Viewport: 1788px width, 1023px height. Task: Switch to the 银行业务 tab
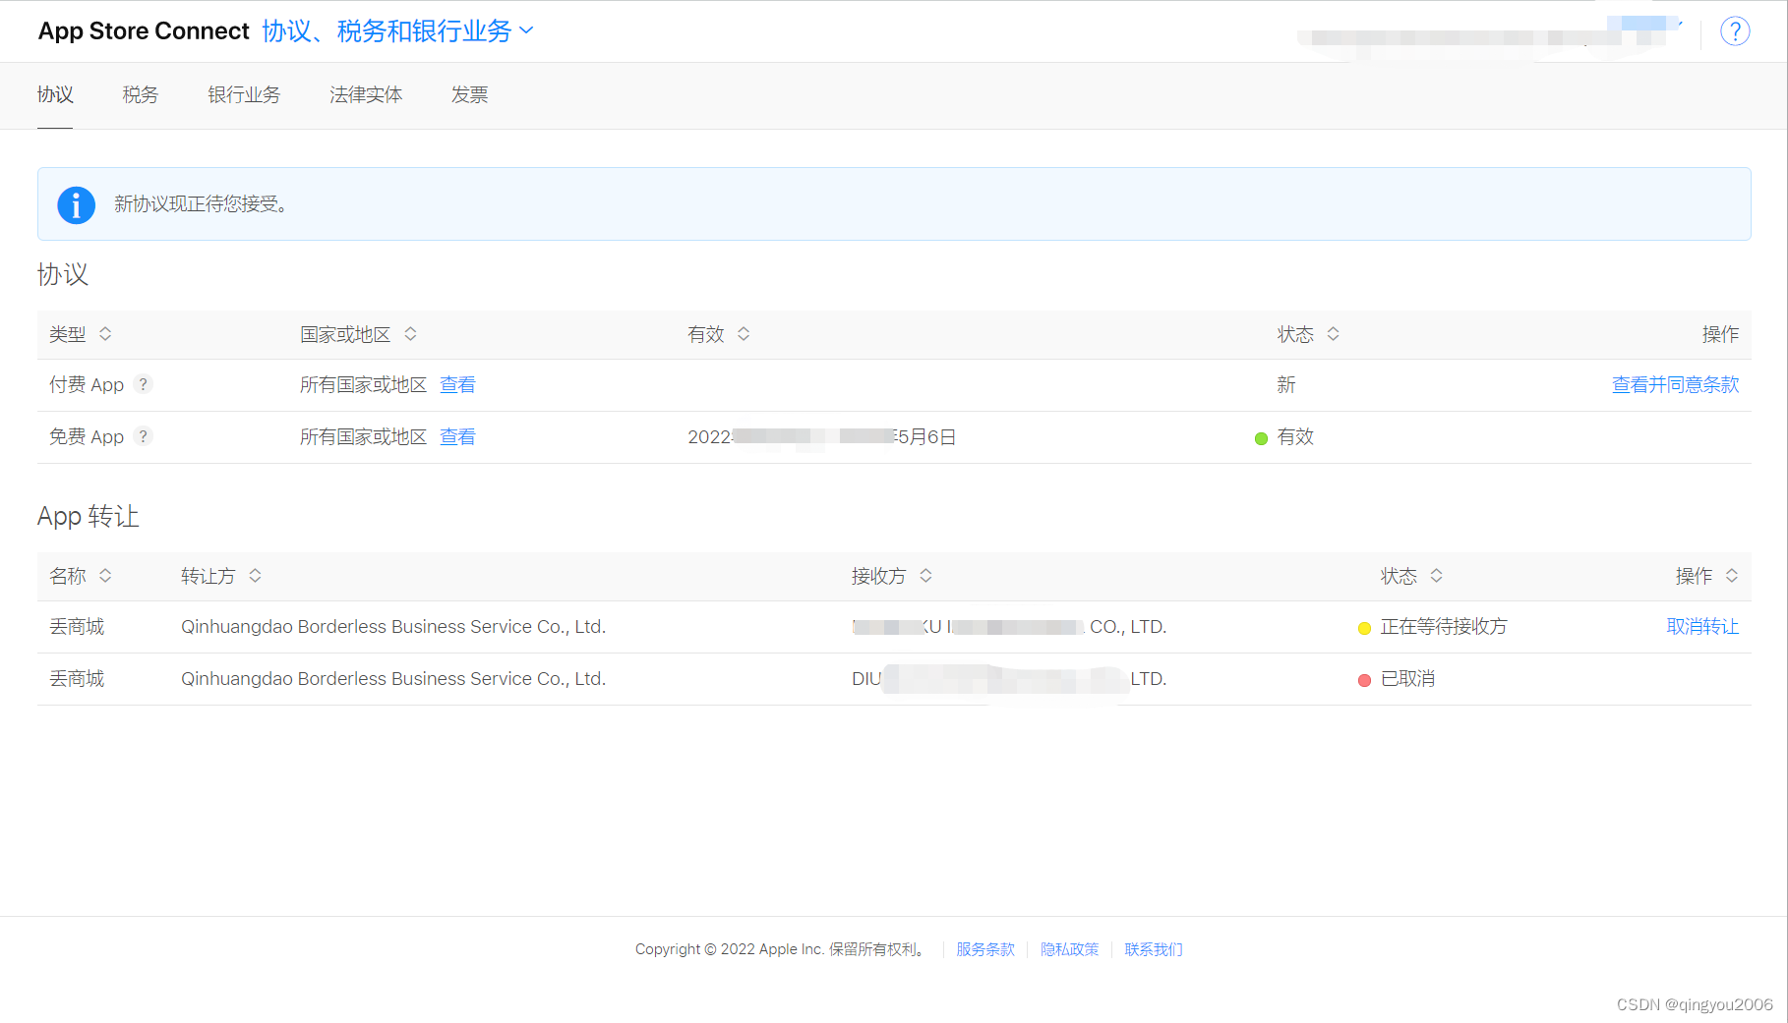pyautogui.click(x=244, y=94)
